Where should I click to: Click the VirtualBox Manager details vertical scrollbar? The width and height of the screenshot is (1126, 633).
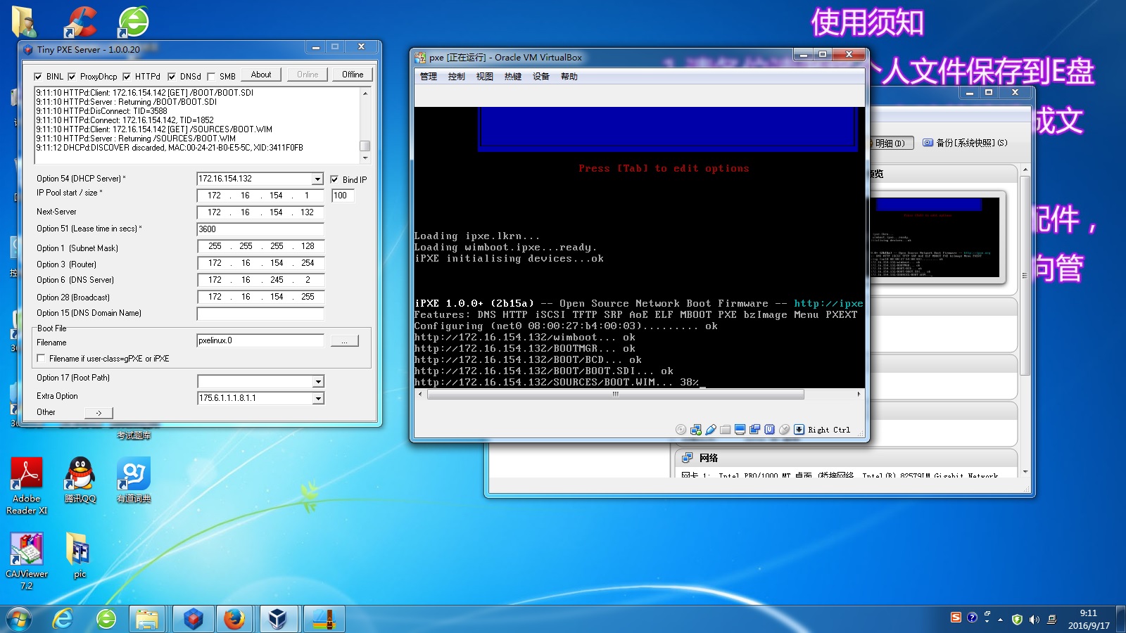tap(1025, 274)
